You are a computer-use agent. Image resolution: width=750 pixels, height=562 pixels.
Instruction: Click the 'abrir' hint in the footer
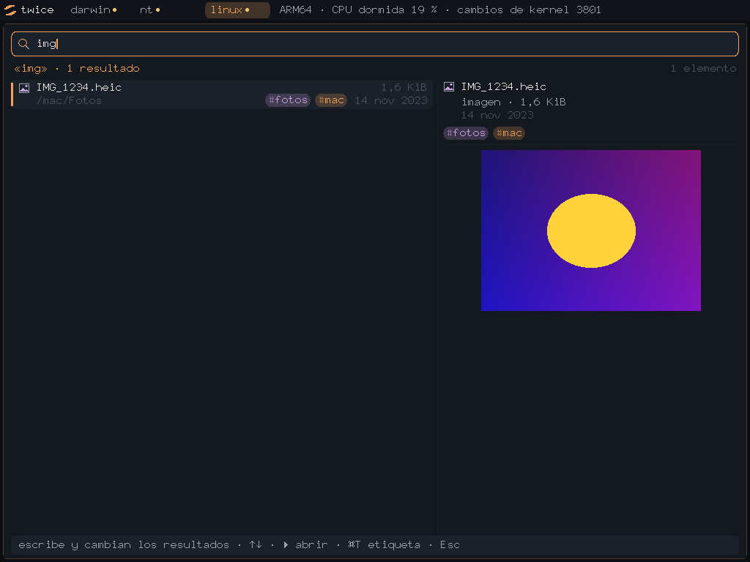pos(305,544)
